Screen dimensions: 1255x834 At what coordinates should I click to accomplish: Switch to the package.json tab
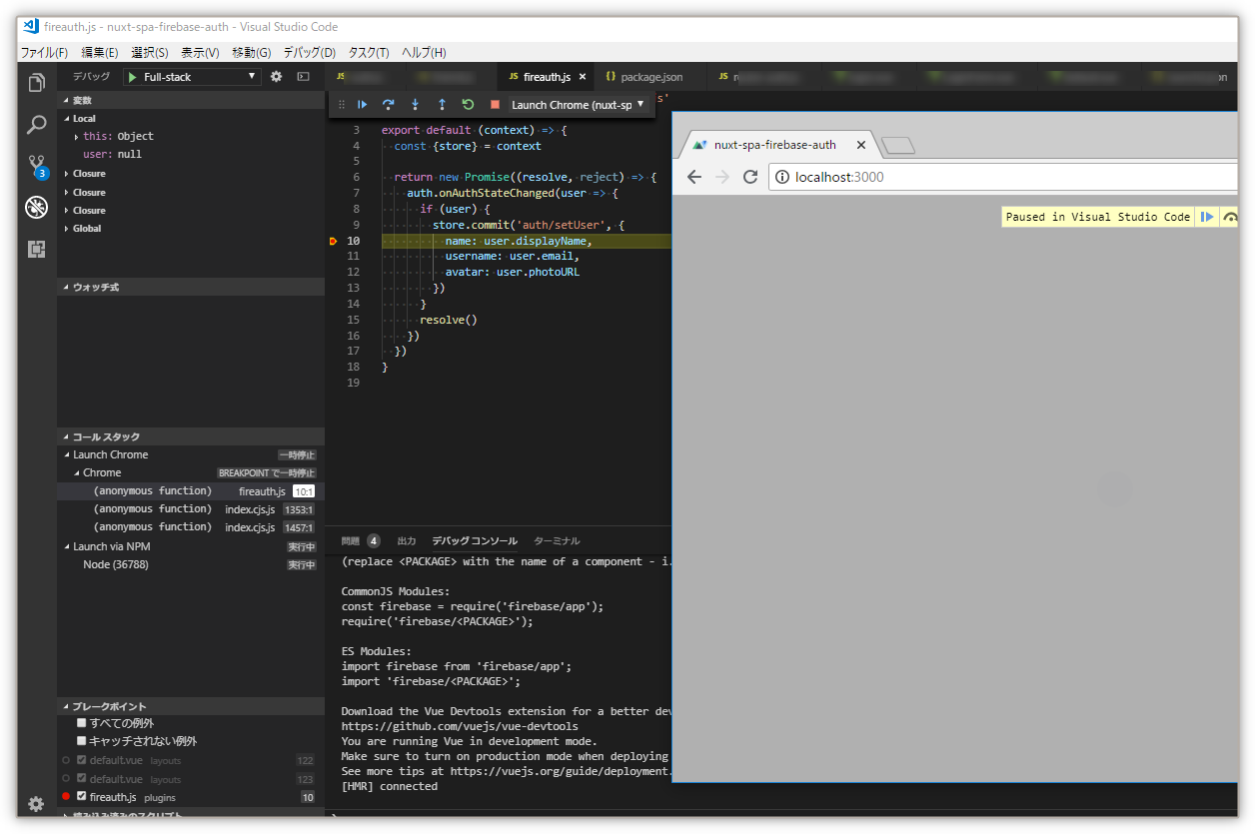(649, 75)
